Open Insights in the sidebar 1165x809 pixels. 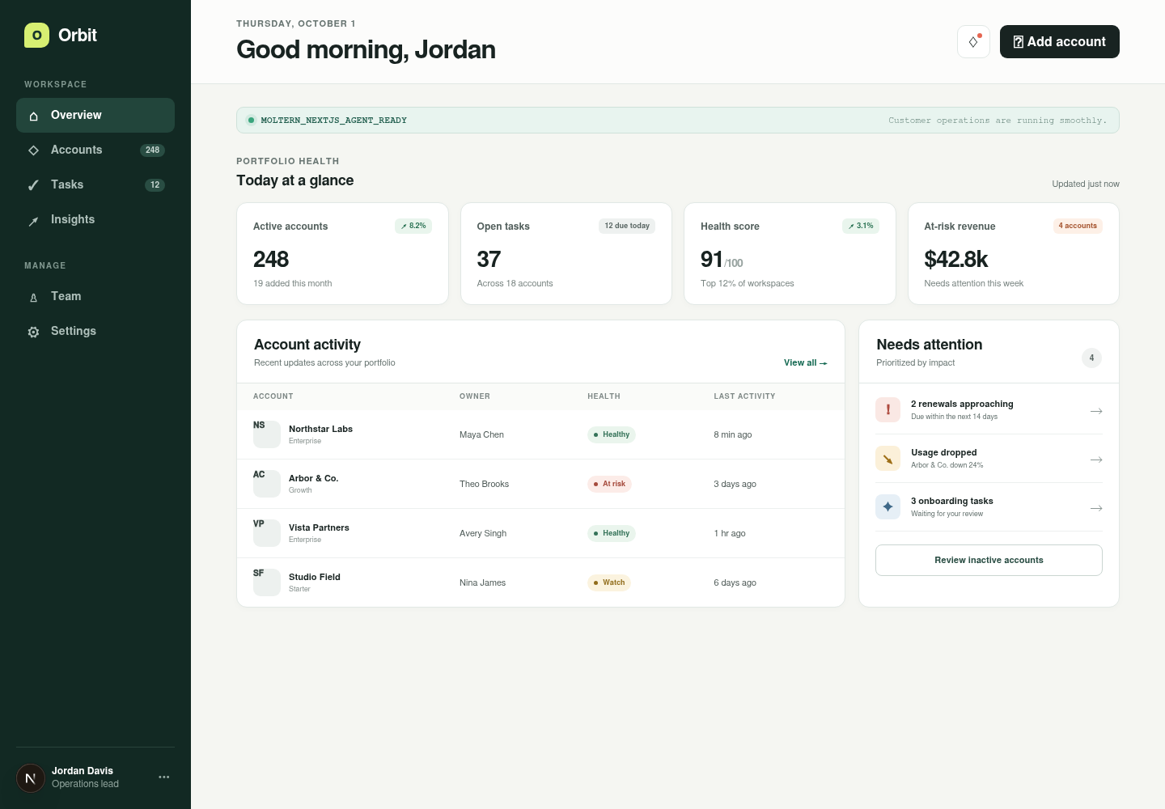coord(95,219)
